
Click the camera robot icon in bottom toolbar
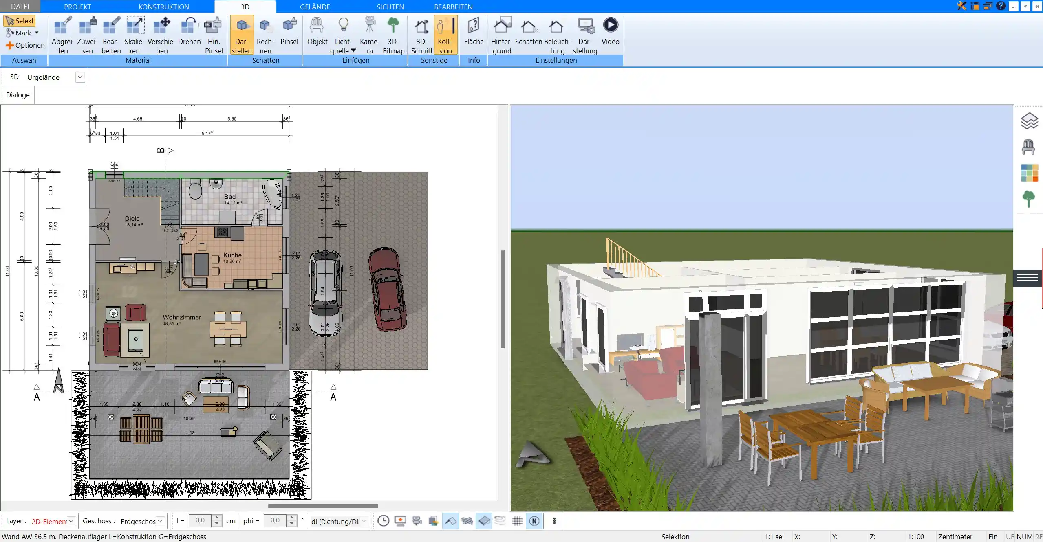(417, 521)
